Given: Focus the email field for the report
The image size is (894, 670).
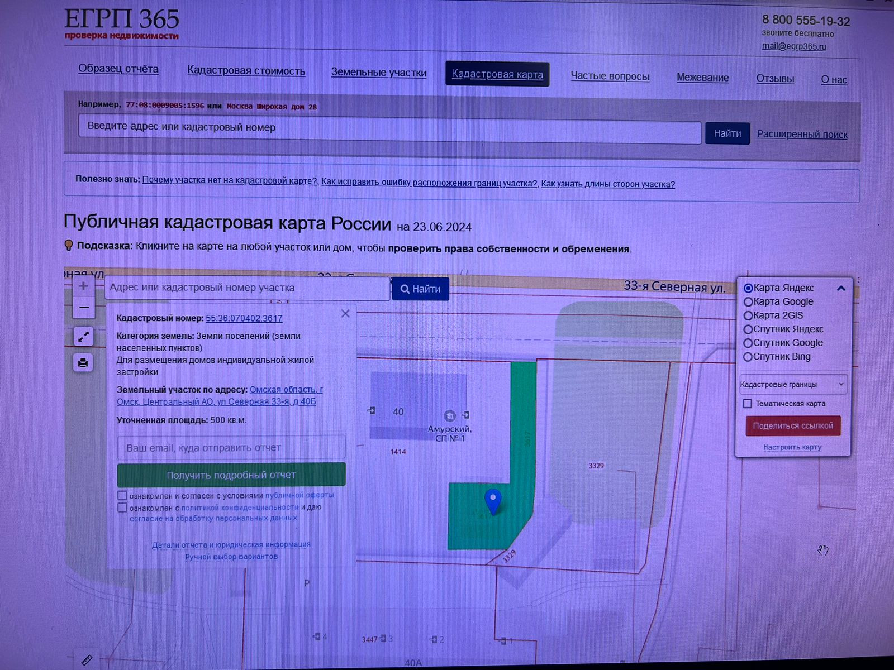Looking at the screenshot, I should [x=231, y=448].
